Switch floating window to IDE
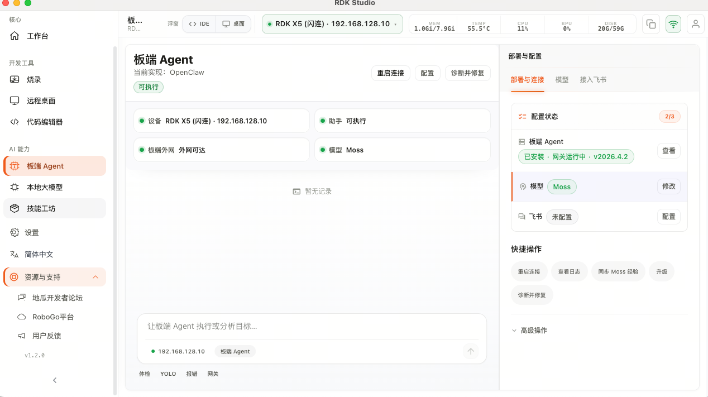708x397 pixels. point(199,24)
